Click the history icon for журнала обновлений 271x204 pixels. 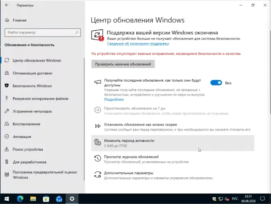(98, 158)
